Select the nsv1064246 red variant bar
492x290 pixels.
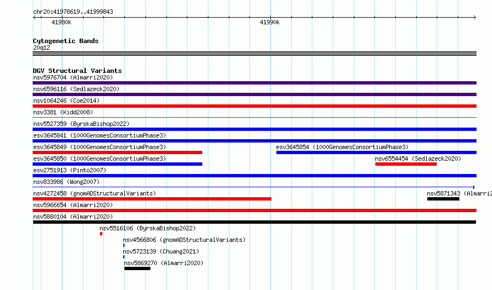click(x=254, y=106)
